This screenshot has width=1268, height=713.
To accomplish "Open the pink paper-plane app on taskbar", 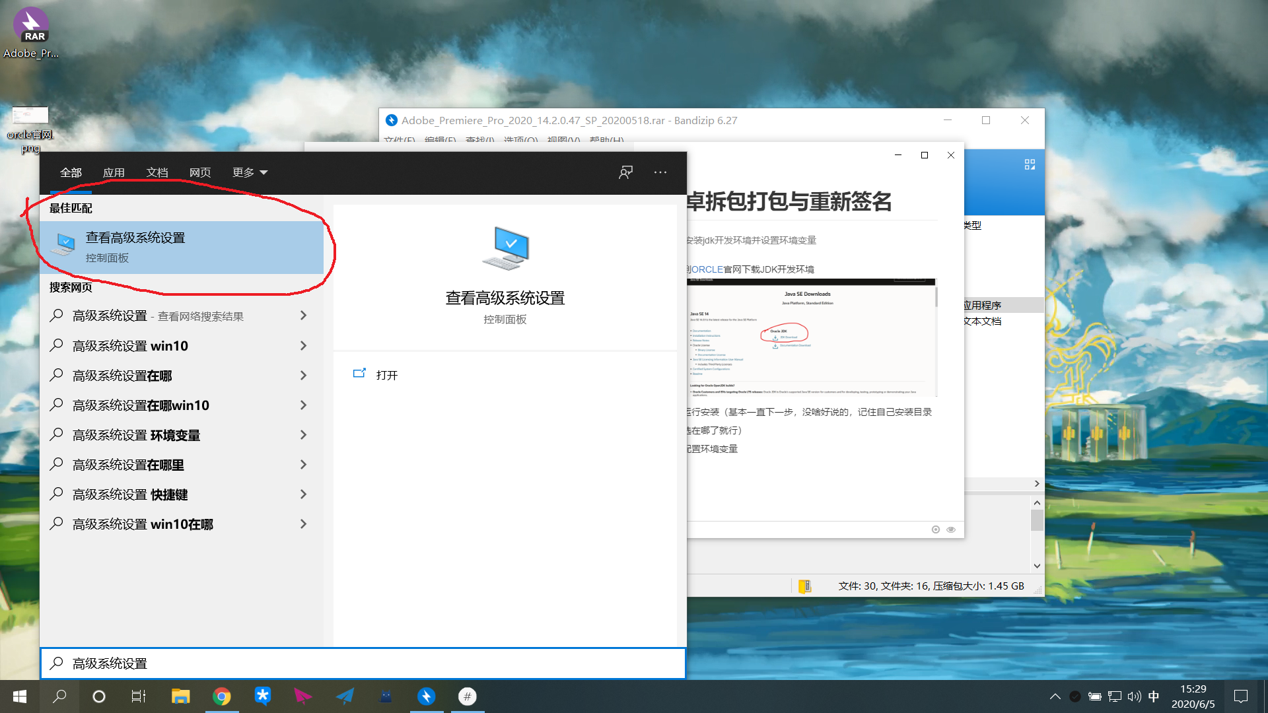I will [303, 696].
